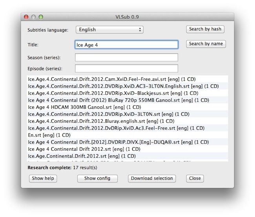Zoom the window with the green title bar button
Image resolution: width=255 pixels, height=217 pixels.
tap(41, 17)
